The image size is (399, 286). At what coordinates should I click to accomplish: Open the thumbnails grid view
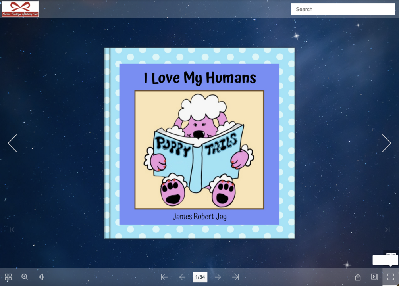click(8, 277)
